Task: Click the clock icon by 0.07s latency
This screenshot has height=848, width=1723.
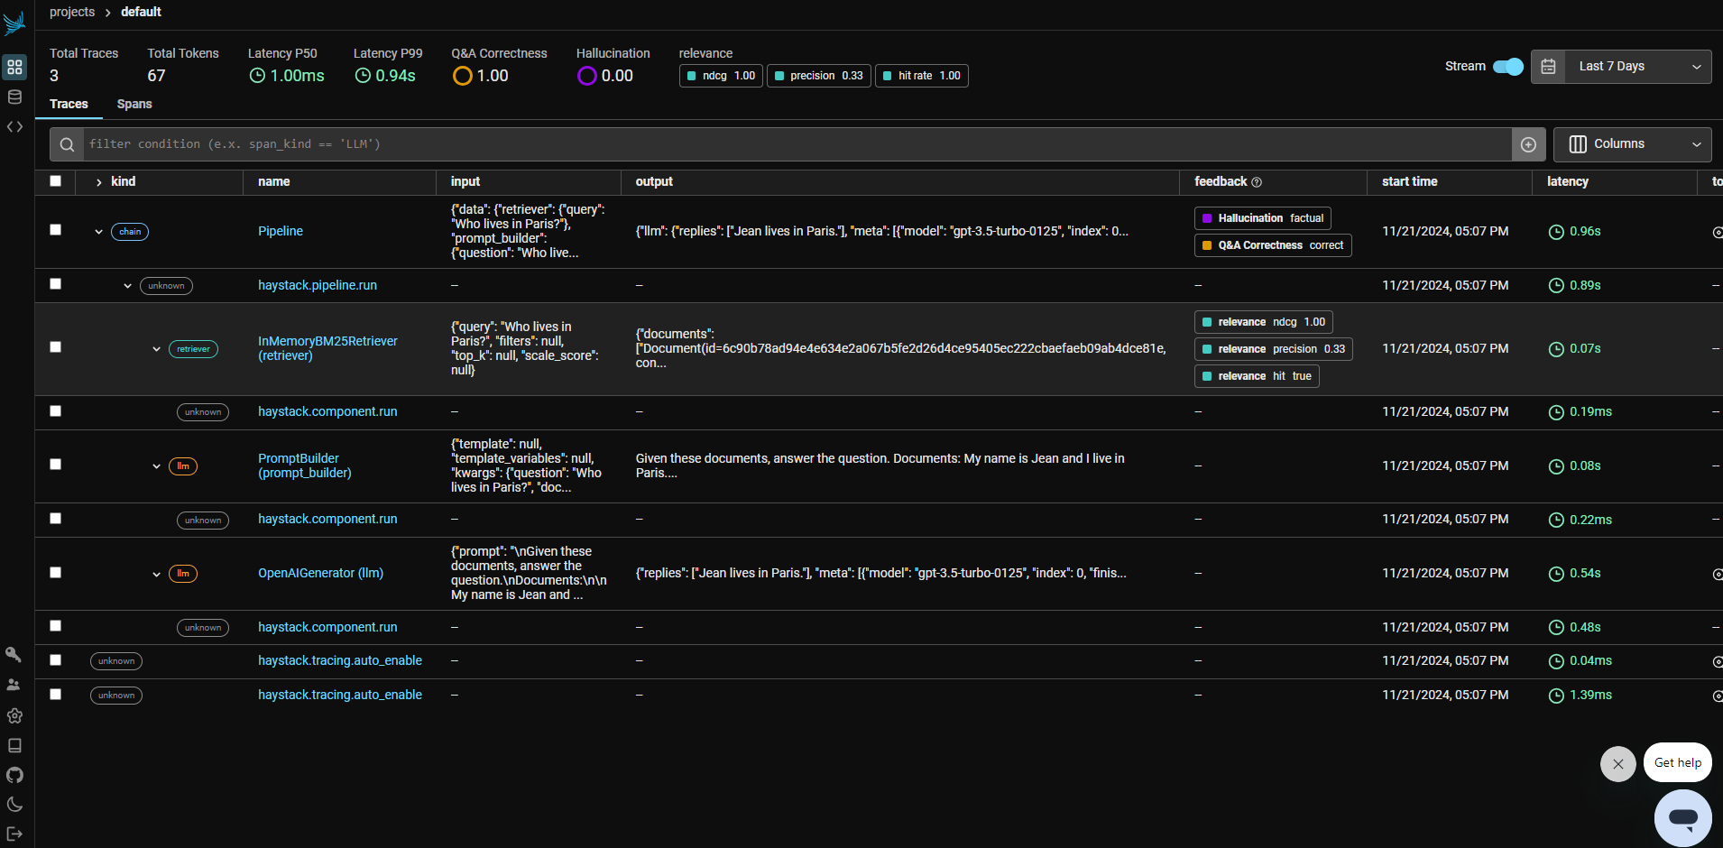Action: 1556,349
